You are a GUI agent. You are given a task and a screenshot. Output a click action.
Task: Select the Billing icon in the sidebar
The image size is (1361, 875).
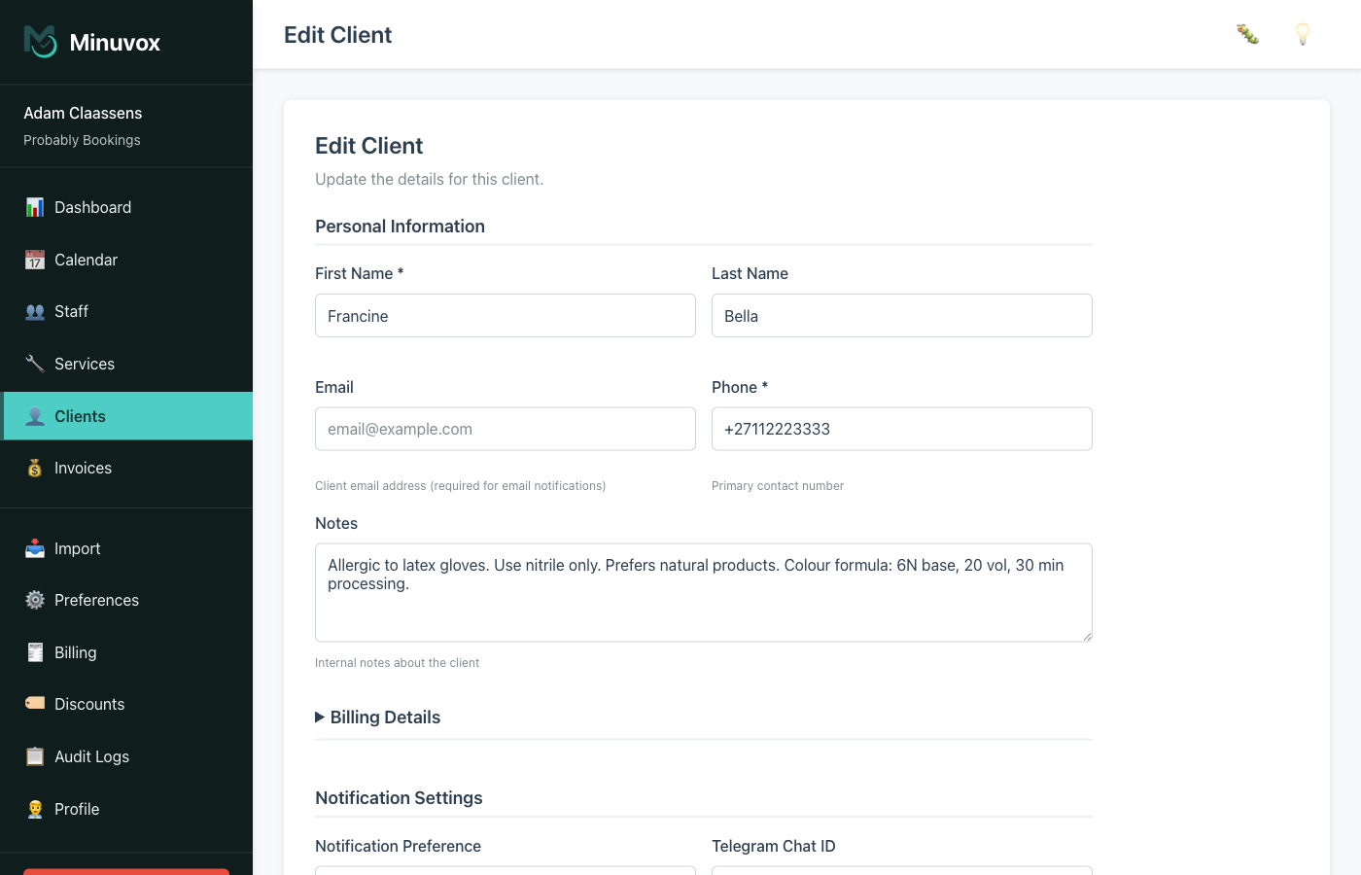click(35, 652)
